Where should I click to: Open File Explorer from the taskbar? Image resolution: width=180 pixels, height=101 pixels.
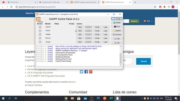coord(72,98)
